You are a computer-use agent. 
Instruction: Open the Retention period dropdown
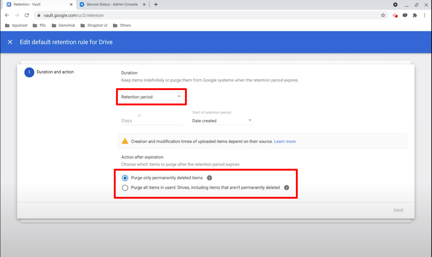tap(151, 97)
